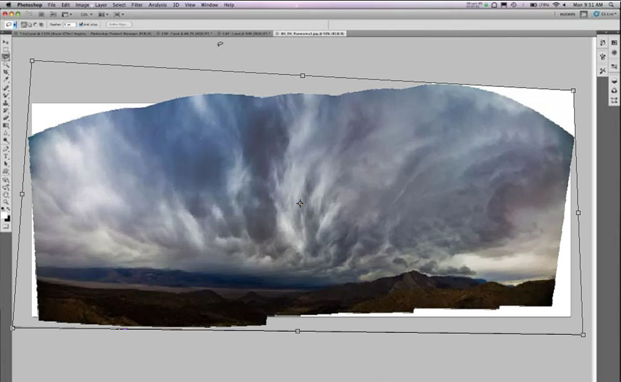Viewport: 621px width, 382px height.
Task: Select the Move tool
Action: click(6, 42)
